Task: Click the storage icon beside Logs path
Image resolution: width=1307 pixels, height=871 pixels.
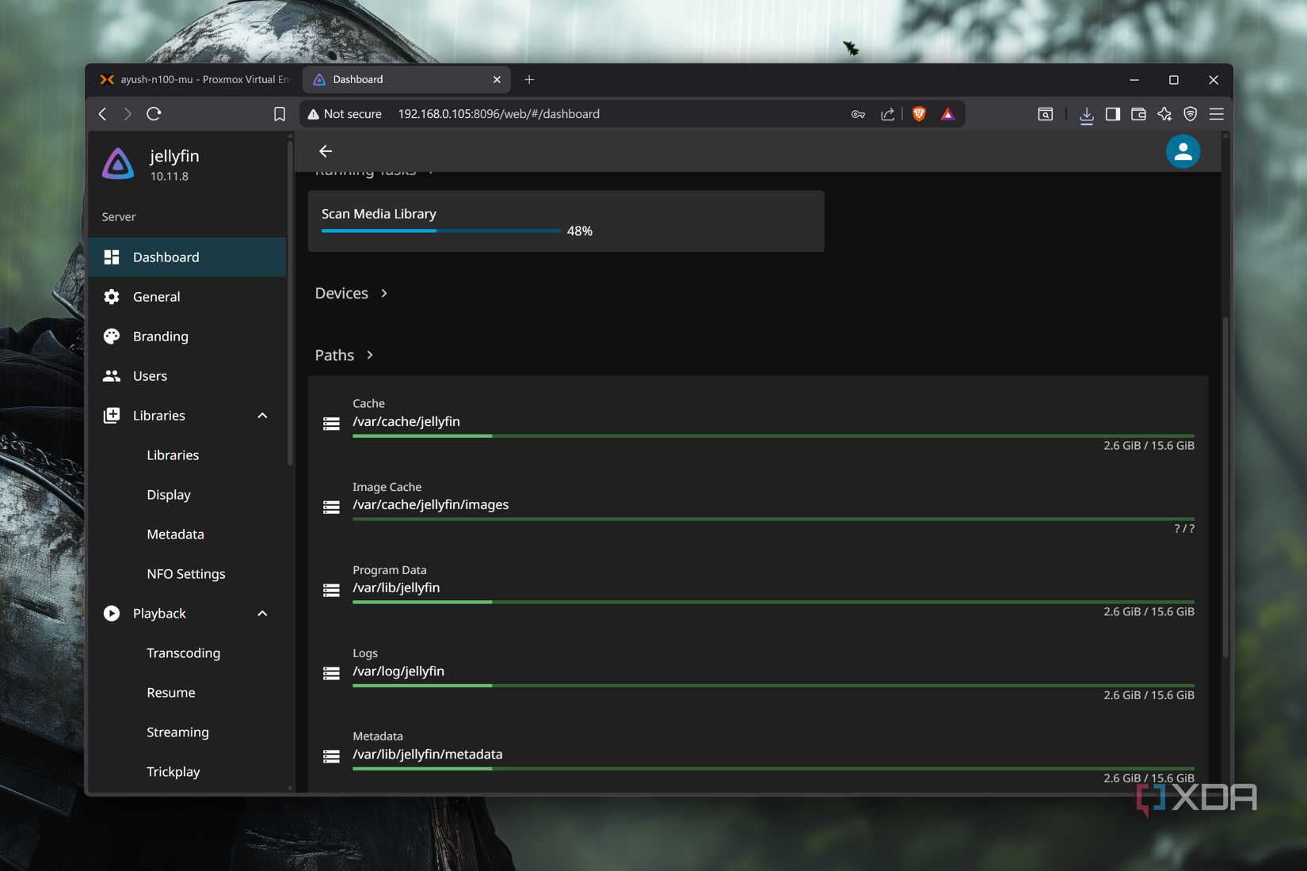Action: pos(331,673)
